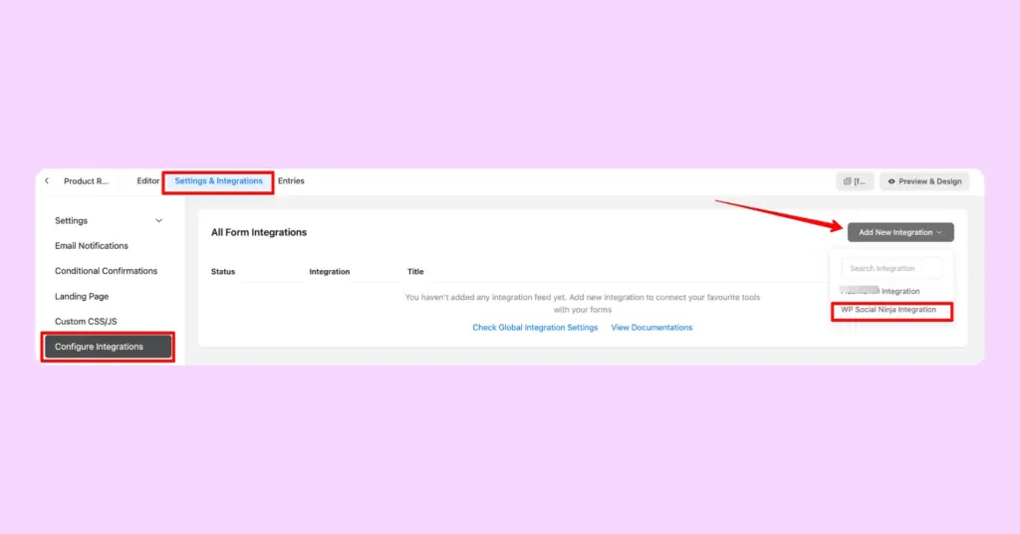Go to Email Notifications in the sidebar
Image resolution: width=1020 pixels, height=534 pixels.
[x=92, y=246]
